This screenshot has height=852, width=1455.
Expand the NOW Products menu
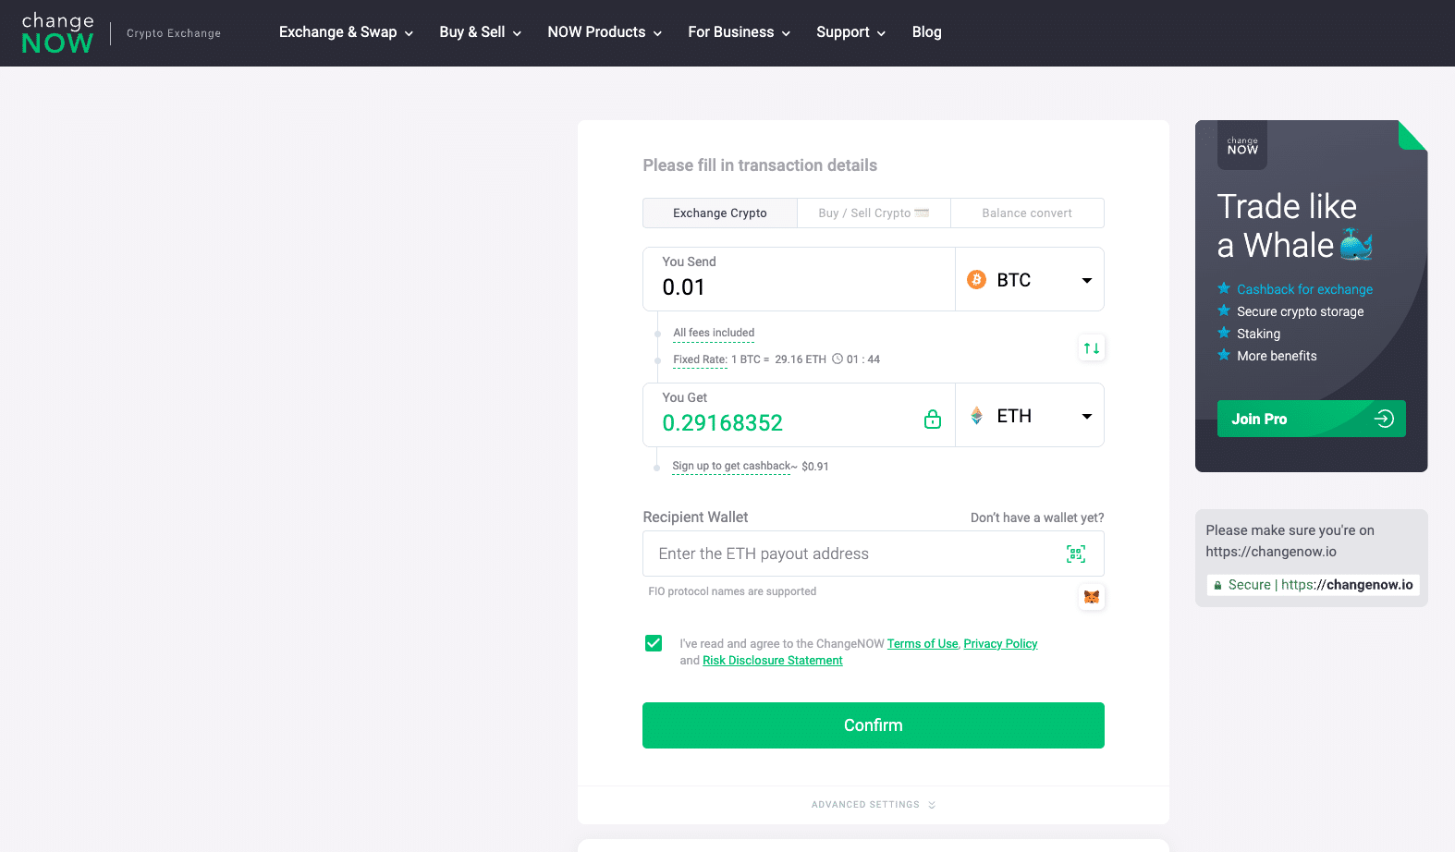[605, 32]
